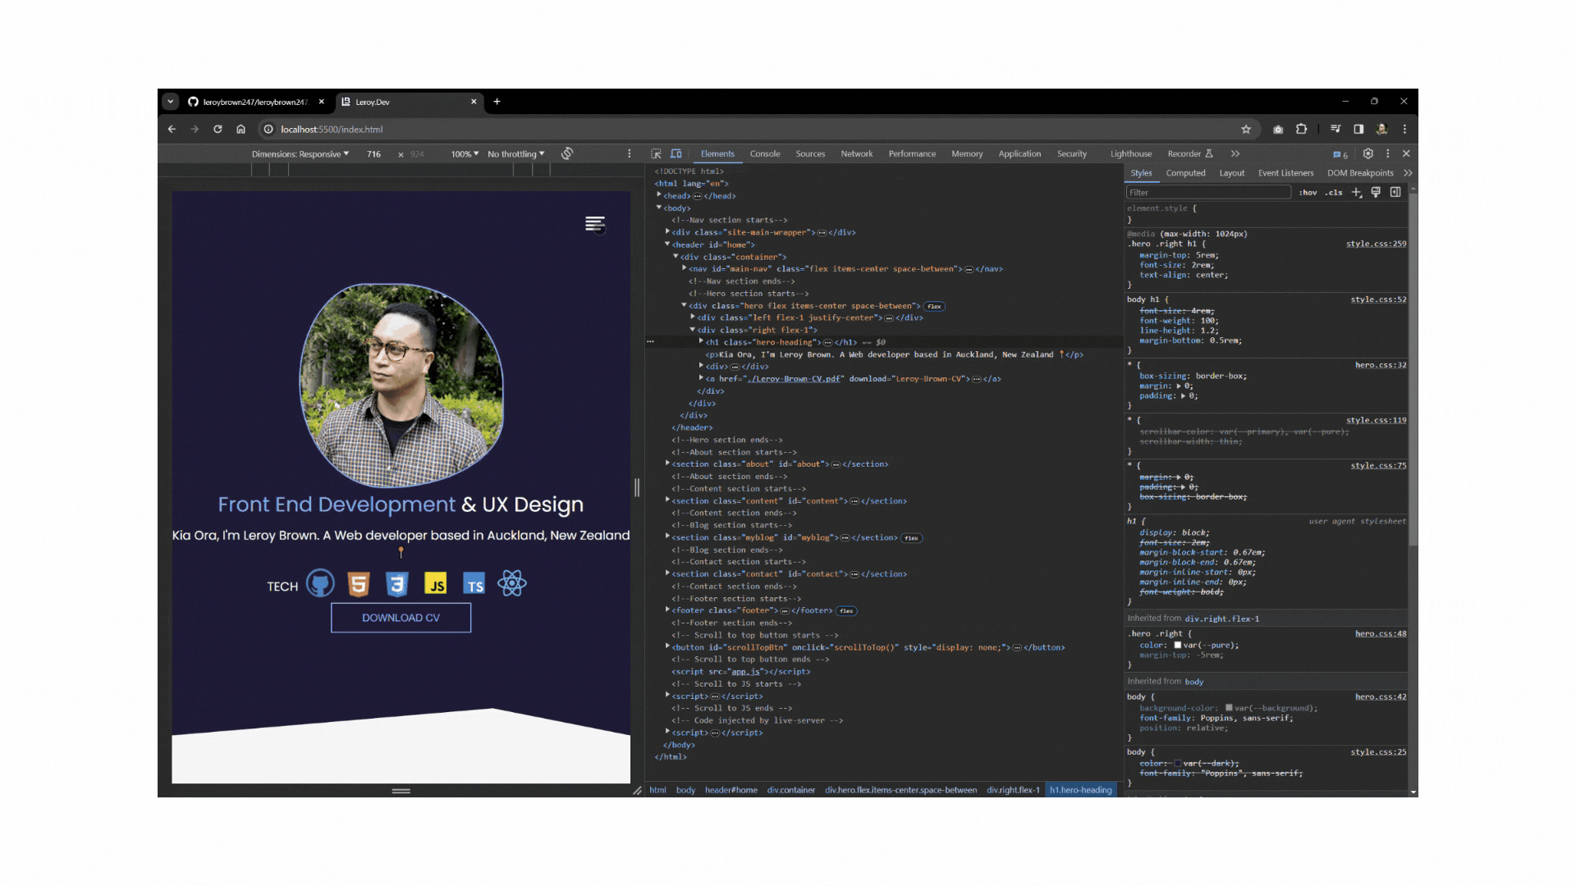Open the tab search dropdown arrow
The width and height of the screenshot is (1576, 886).
[170, 102]
